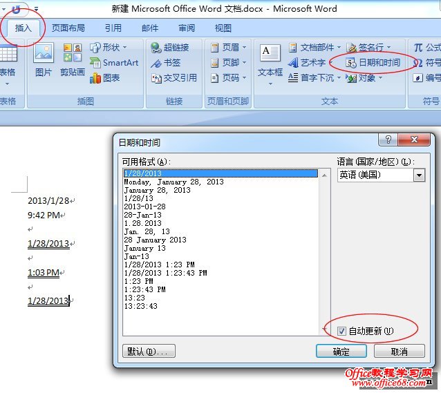The image size is (441, 393).
Task: Select format 13:23
Action: [x=220, y=298]
